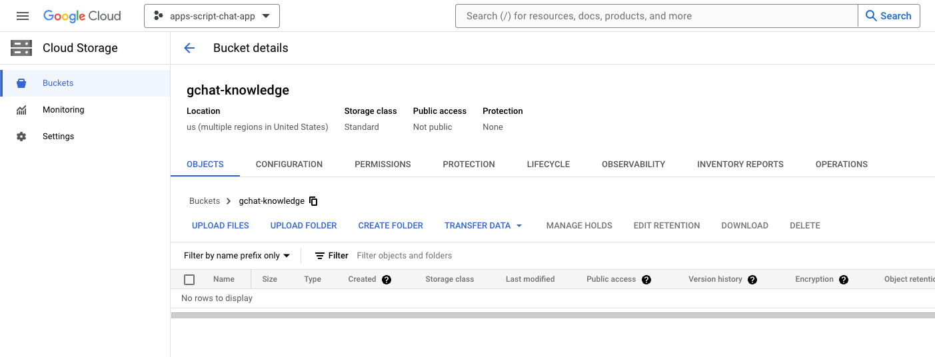935x357 pixels.
Task: Click the Google Cloud logo
Action: tap(82, 16)
